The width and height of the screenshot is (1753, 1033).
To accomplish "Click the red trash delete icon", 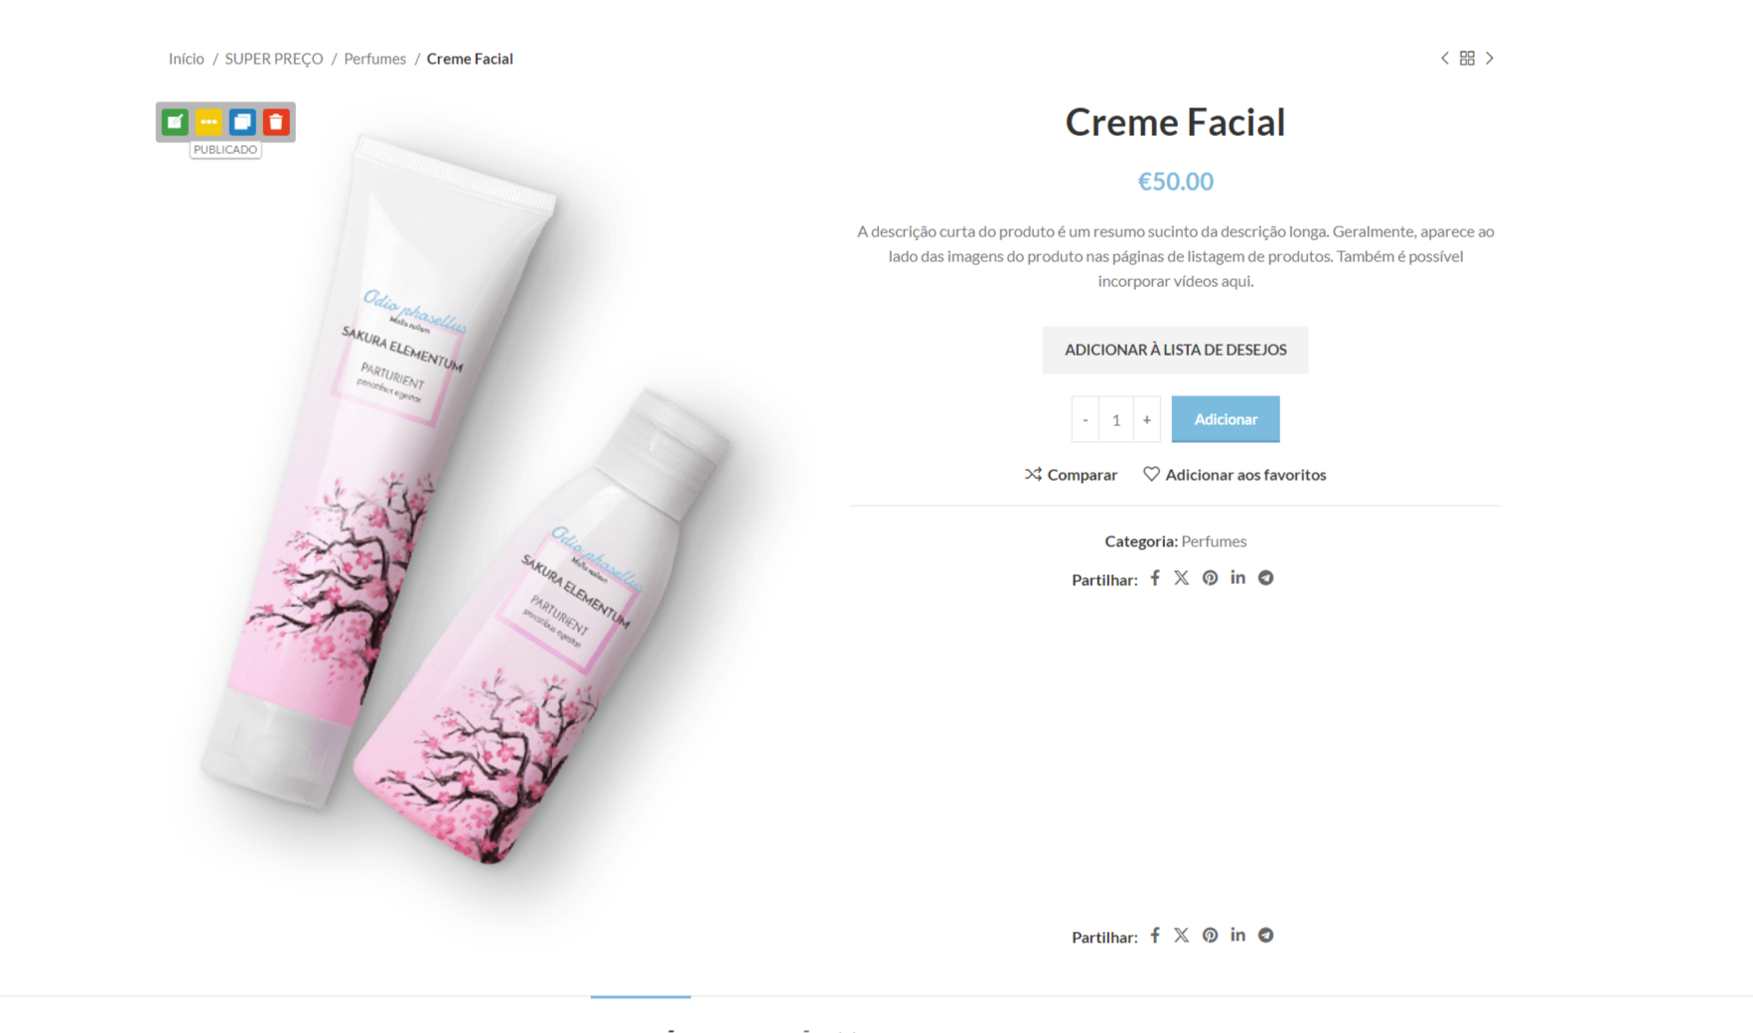I will tap(276, 122).
